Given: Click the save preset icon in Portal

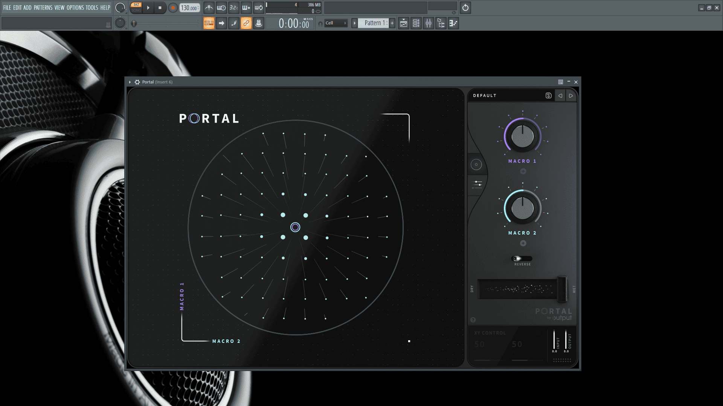Looking at the screenshot, I should click(x=549, y=95).
